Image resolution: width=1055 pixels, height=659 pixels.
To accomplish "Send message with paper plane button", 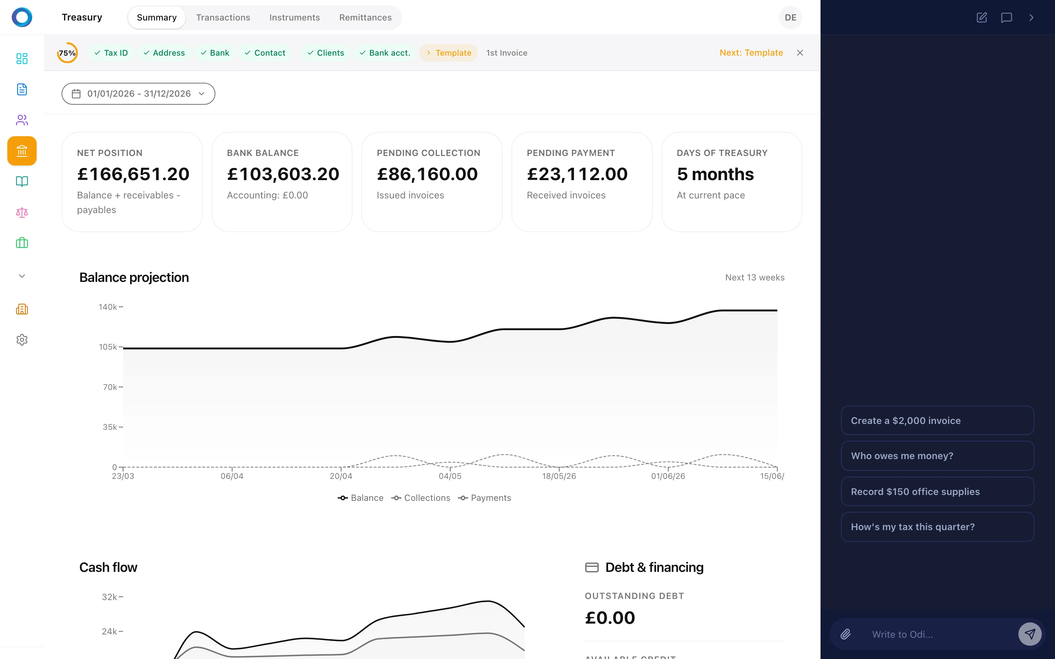I will click(x=1030, y=634).
